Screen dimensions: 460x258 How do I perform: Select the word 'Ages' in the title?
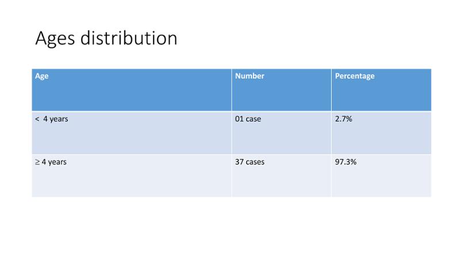55,39
